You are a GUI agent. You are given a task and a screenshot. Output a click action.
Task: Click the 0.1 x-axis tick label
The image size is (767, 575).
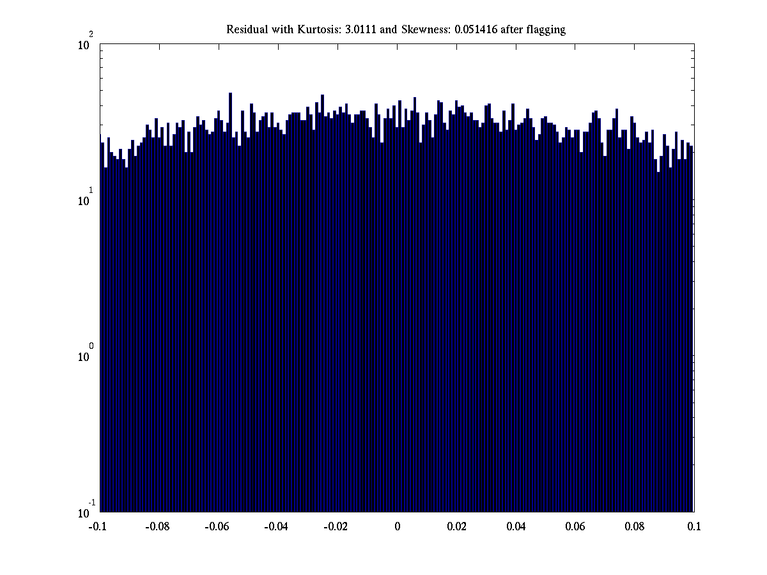click(x=694, y=527)
